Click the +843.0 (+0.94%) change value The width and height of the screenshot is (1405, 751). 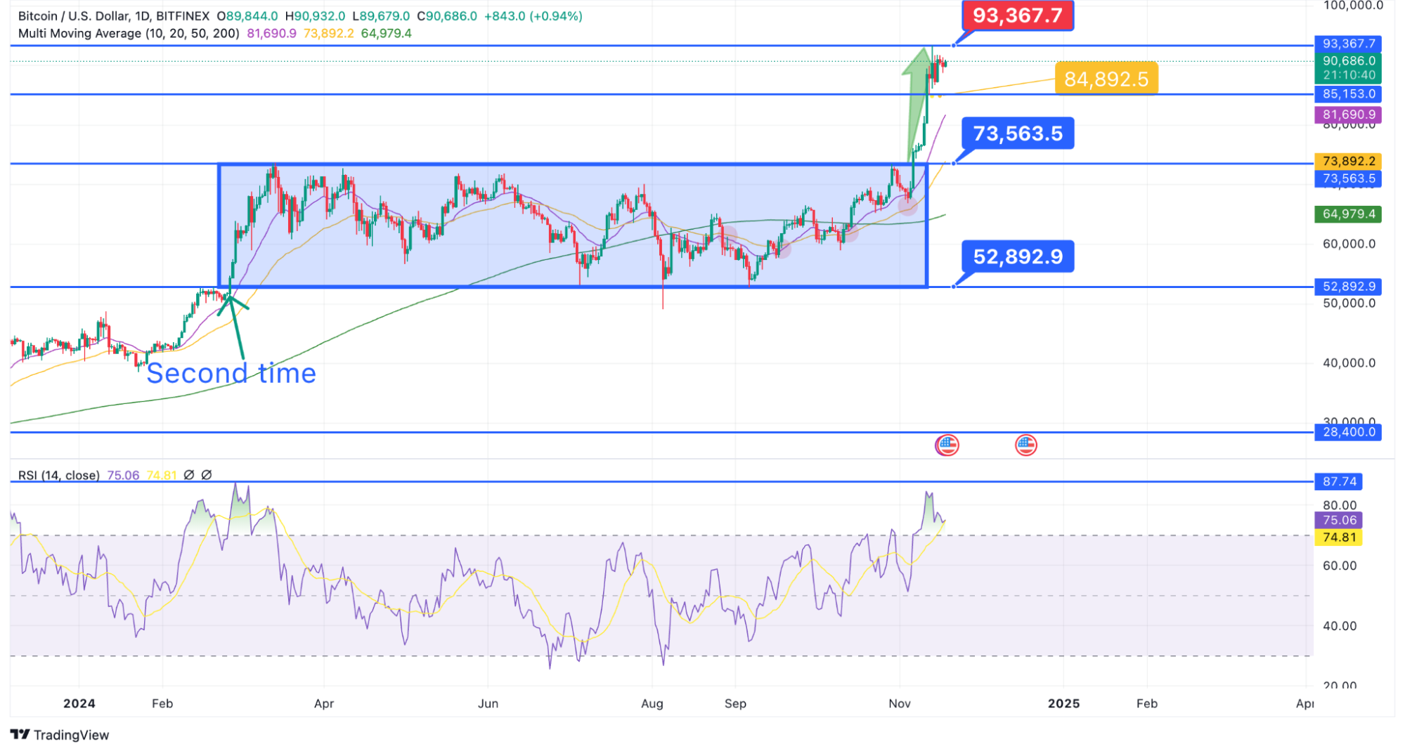(x=533, y=15)
